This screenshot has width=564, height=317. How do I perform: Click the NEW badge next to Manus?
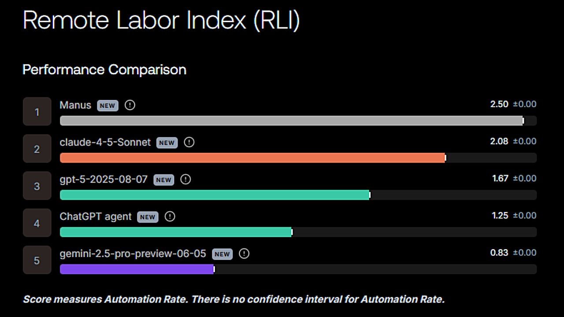[x=107, y=105]
